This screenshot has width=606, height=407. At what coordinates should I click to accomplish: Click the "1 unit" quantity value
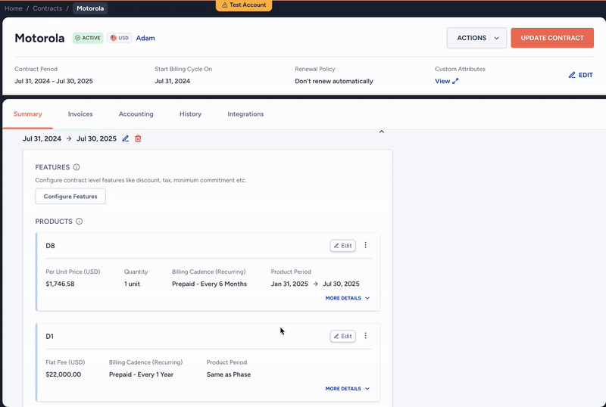132,284
